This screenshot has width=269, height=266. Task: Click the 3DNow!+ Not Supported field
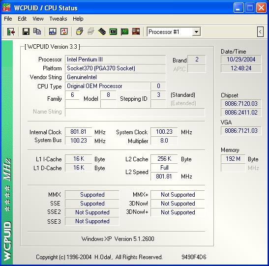178,212
